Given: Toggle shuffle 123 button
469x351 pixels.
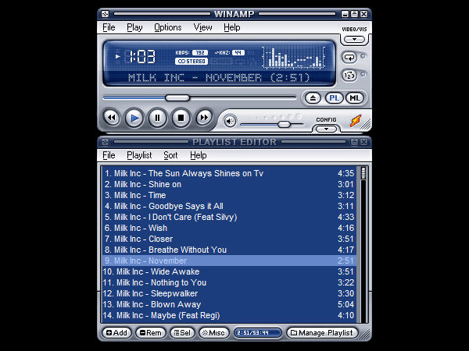Looking at the screenshot, I should click(x=349, y=75).
